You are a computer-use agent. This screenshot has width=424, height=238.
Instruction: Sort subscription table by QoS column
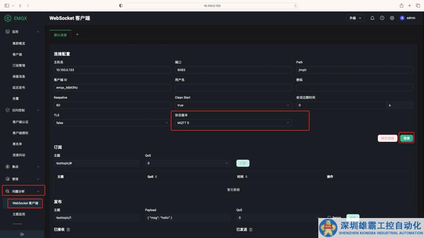coord(156,176)
